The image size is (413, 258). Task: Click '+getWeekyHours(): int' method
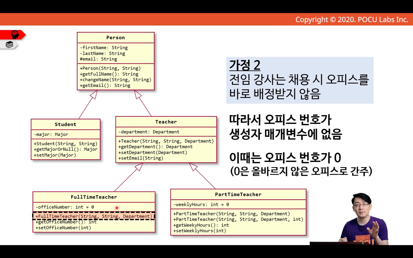(x=201, y=225)
